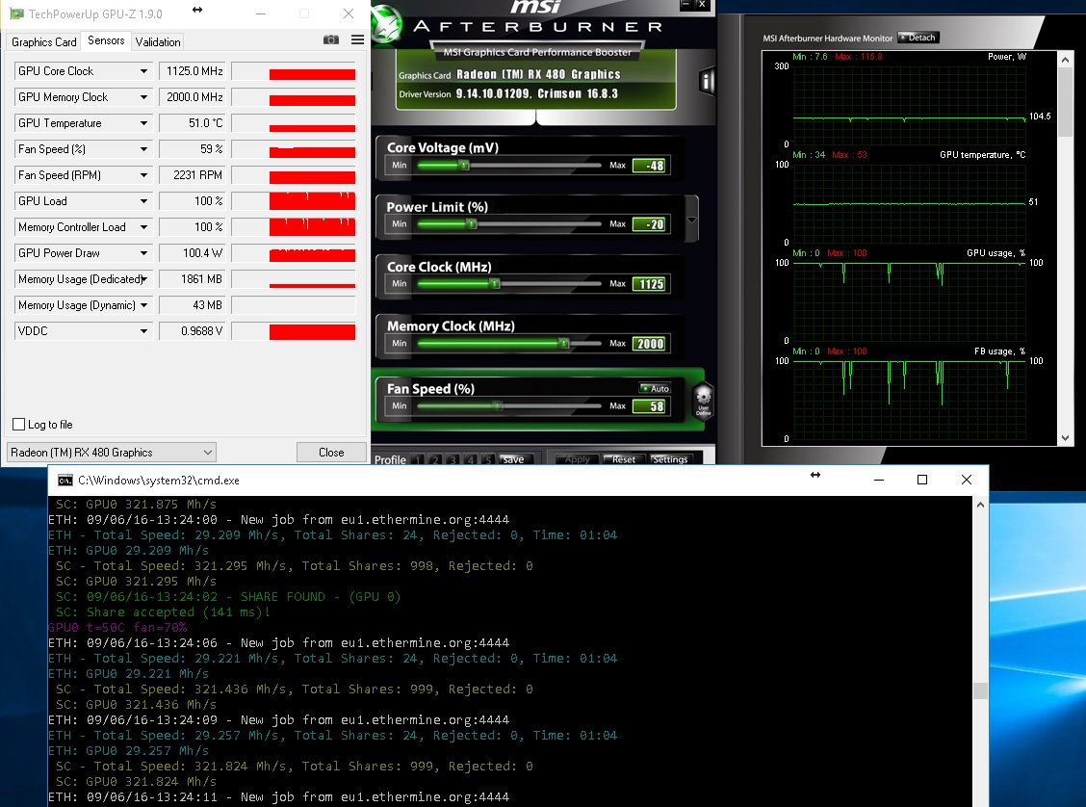This screenshot has width=1086, height=807.
Task: Open the GPU Core Clock sensor dropdown
Action: coord(143,71)
